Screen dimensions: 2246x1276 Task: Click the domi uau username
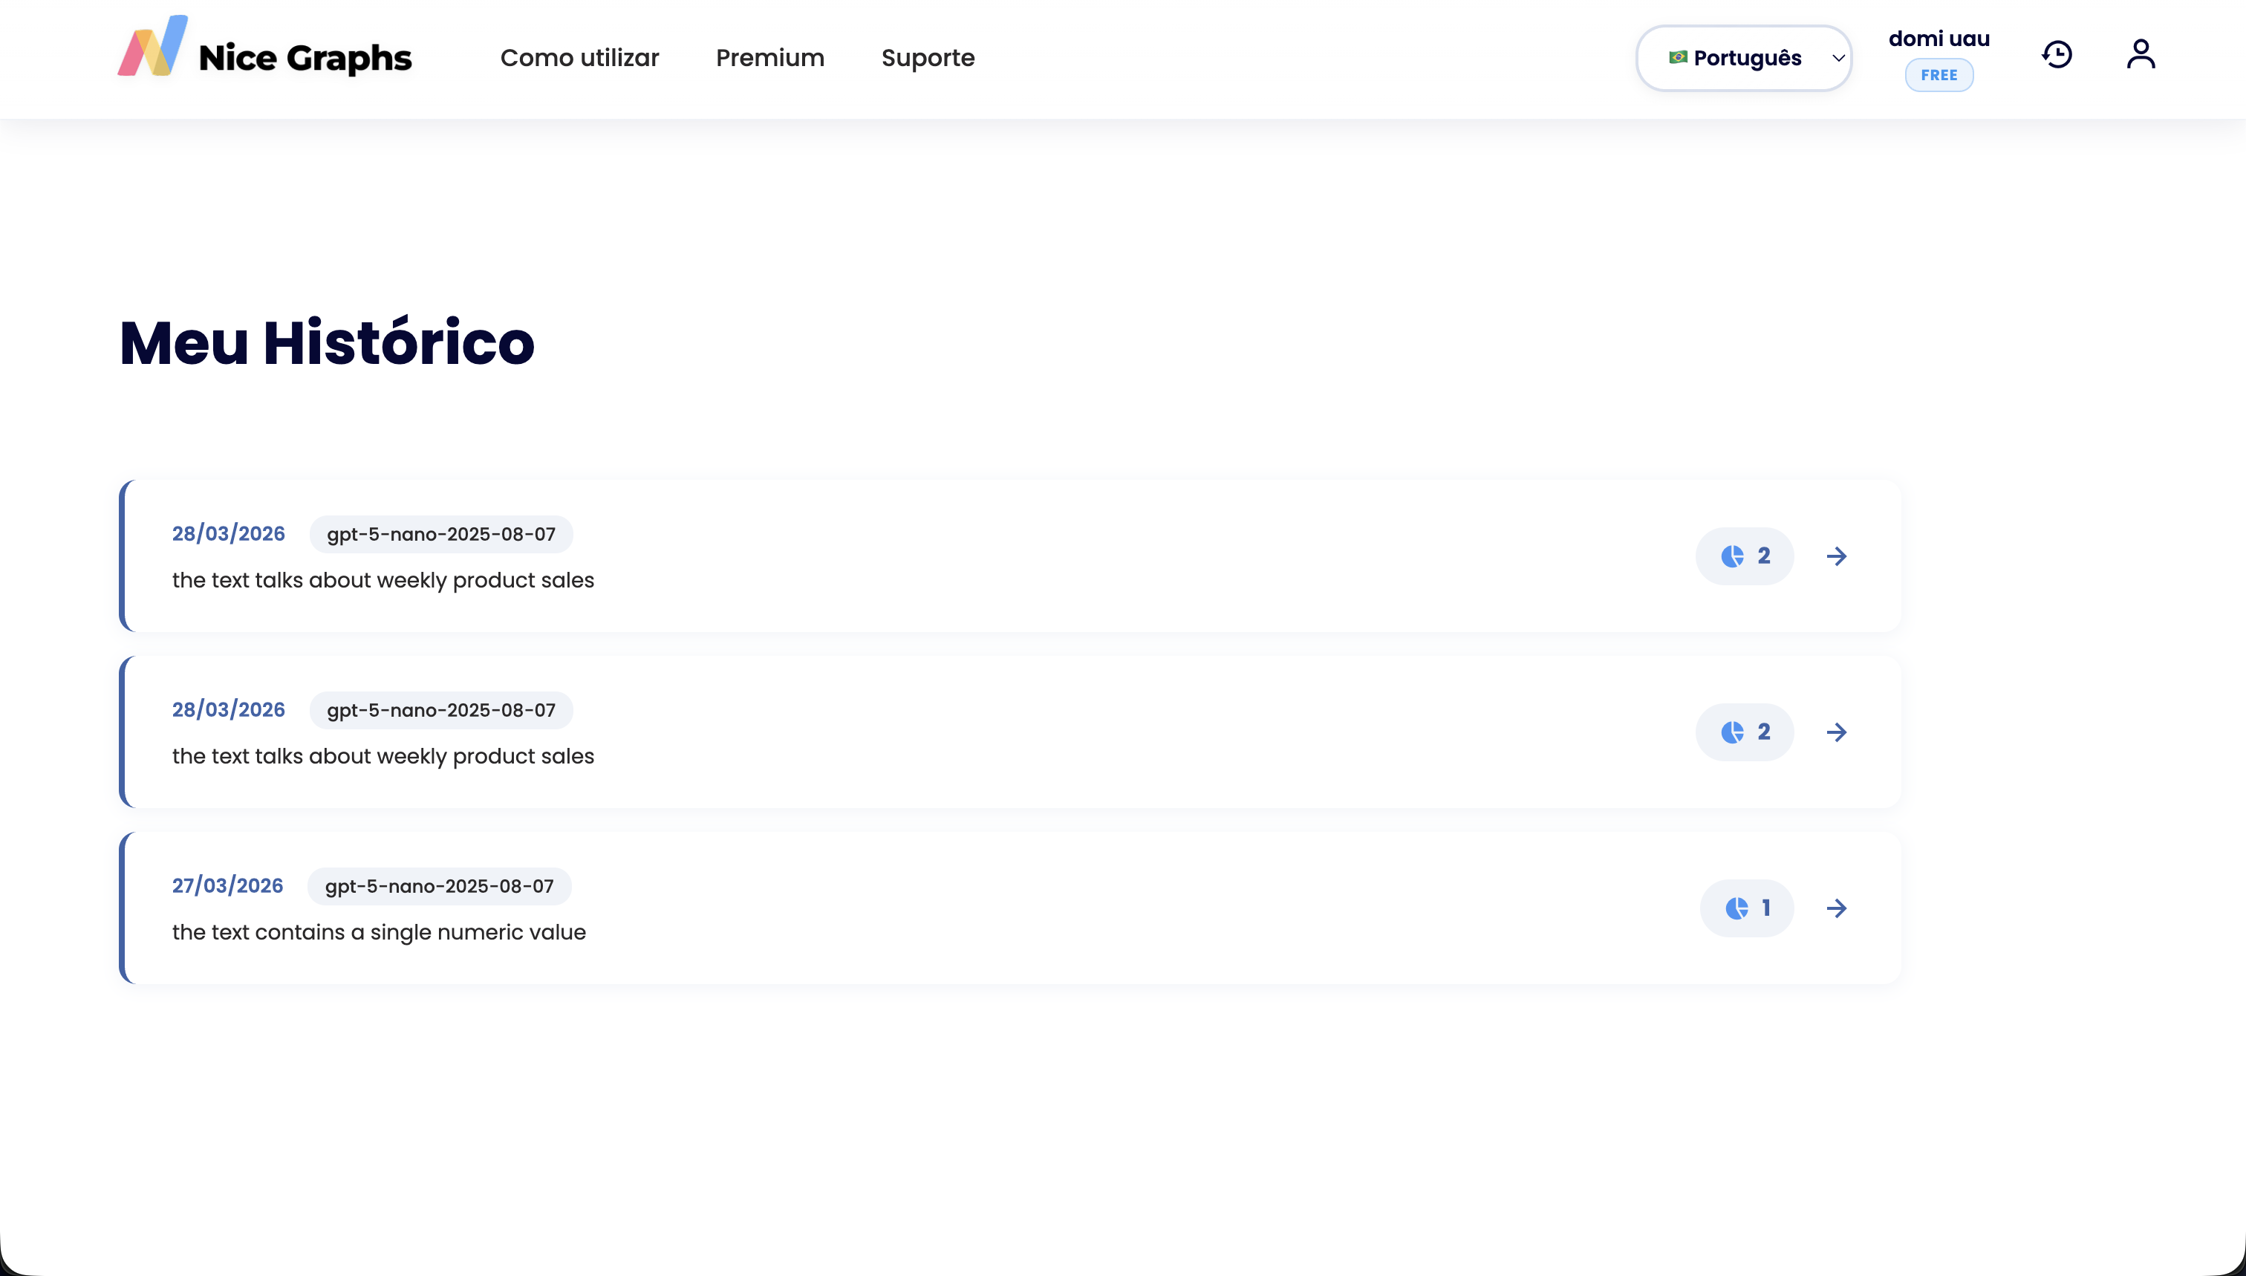(1939, 39)
